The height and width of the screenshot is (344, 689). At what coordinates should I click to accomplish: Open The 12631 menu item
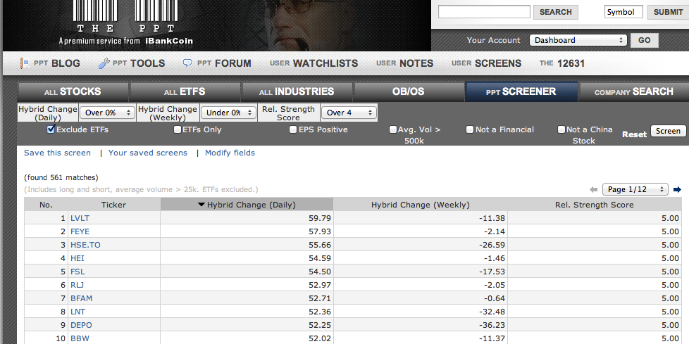point(562,63)
